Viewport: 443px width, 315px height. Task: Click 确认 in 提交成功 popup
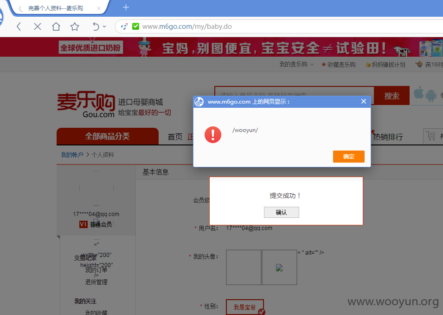pyautogui.click(x=282, y=212)
